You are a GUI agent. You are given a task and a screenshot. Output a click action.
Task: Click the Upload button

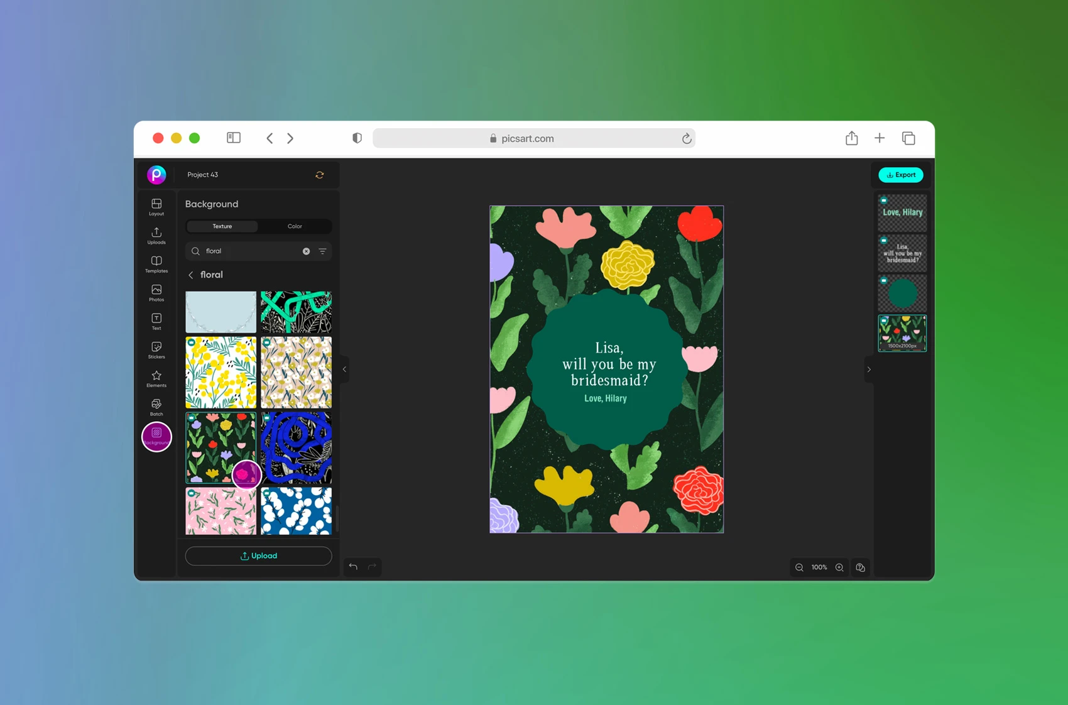click(x=258, y=555)
